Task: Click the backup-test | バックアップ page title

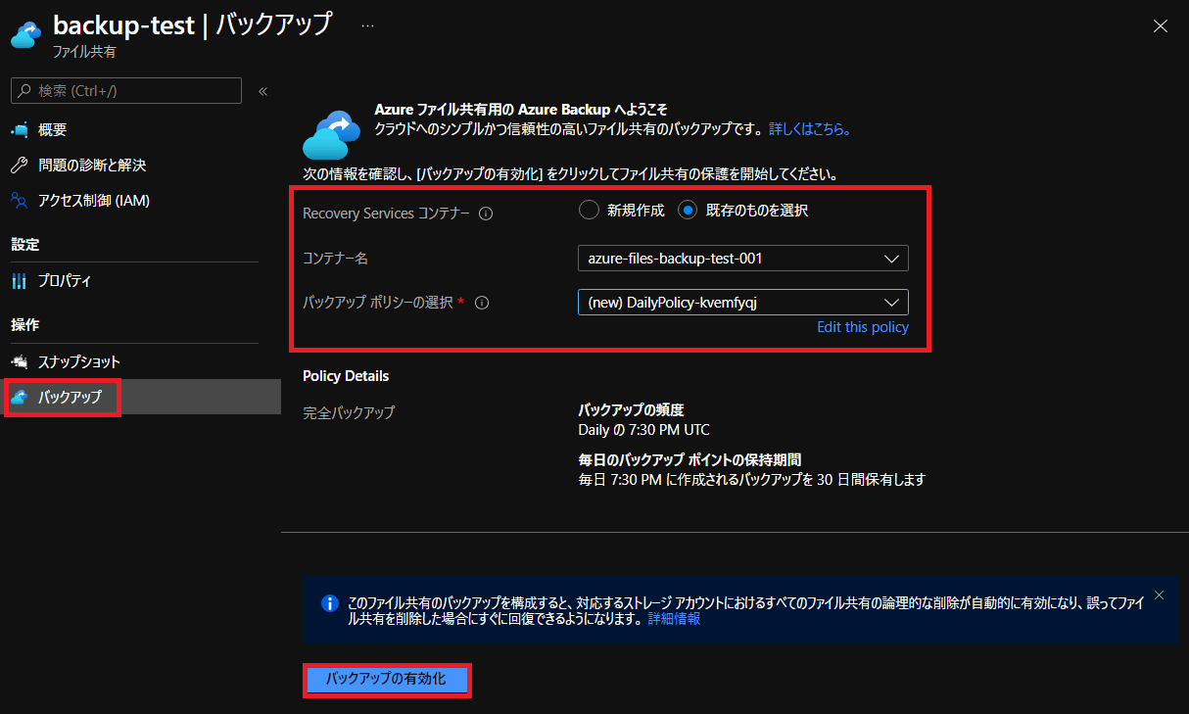Action: click(192, 24)
